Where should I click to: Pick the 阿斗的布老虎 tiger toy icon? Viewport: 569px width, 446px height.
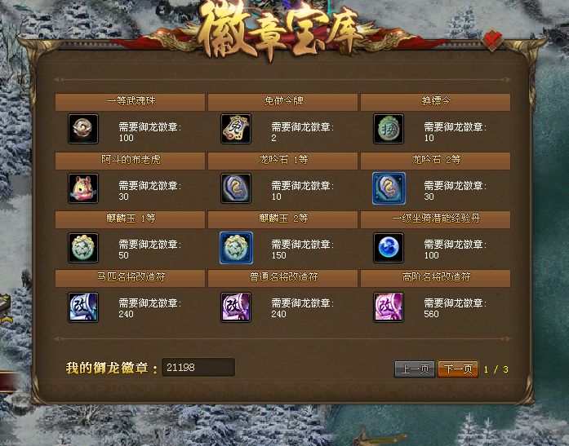pyautogui.click(x=83, y=188)
